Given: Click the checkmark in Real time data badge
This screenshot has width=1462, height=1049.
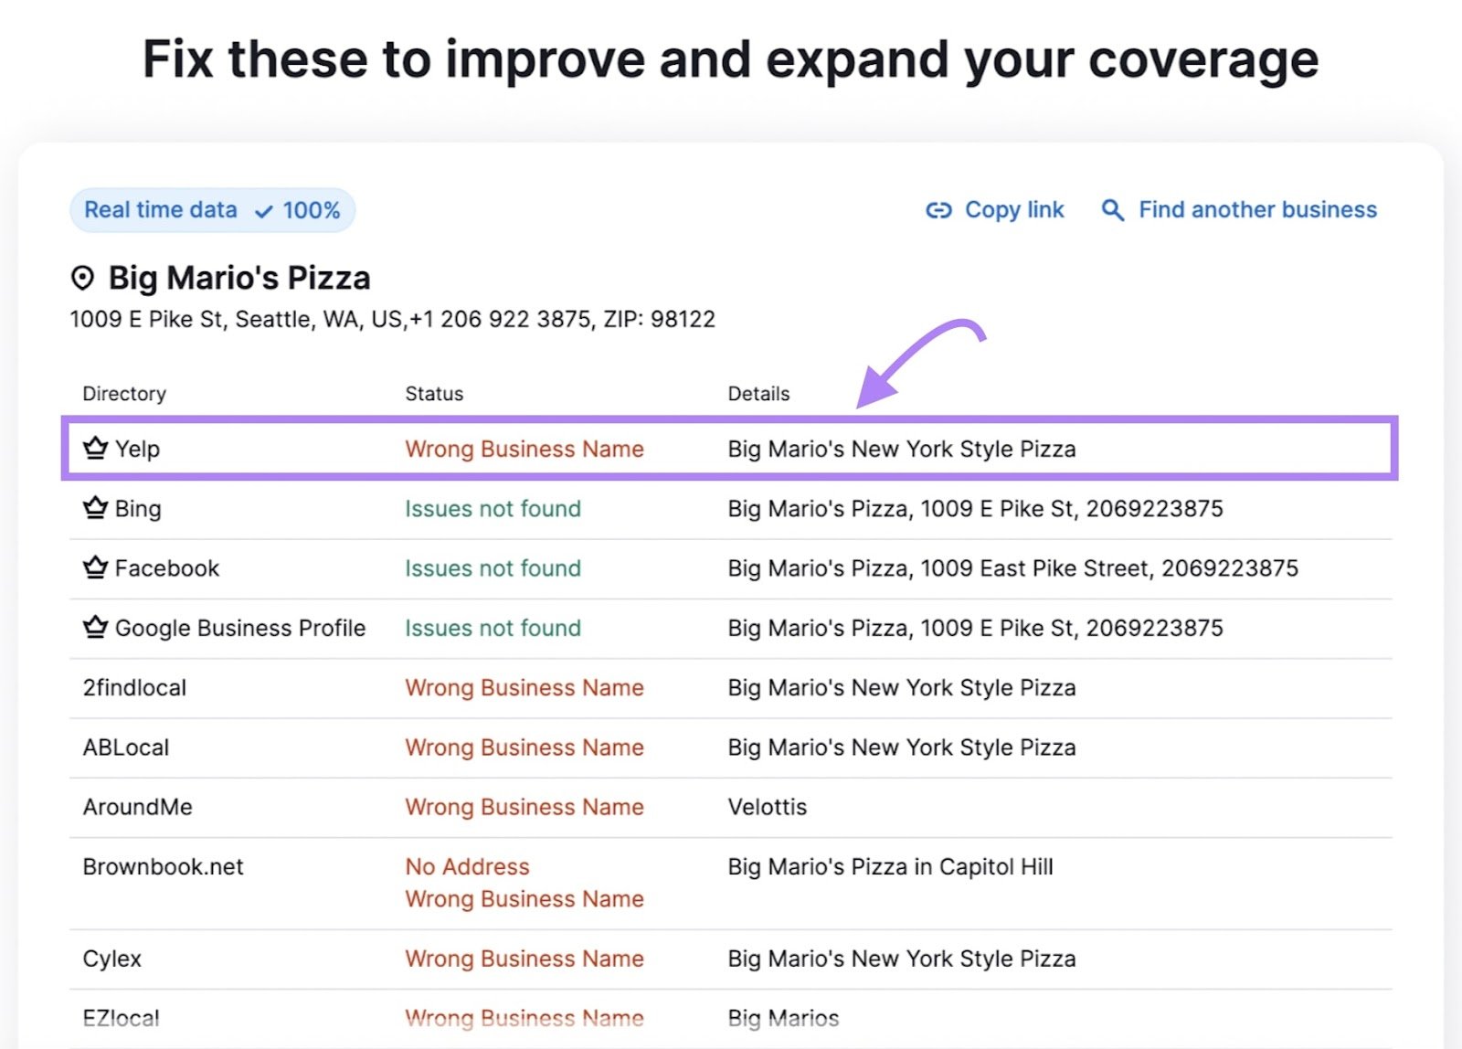Looking at the screenshot, I should [264, 211].
